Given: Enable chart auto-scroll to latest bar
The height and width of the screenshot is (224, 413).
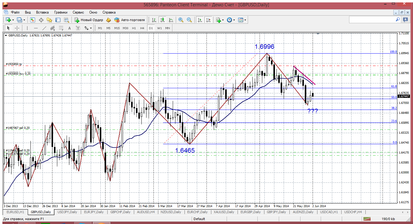Looking at the screenshot, I should (x=200, y=20).
